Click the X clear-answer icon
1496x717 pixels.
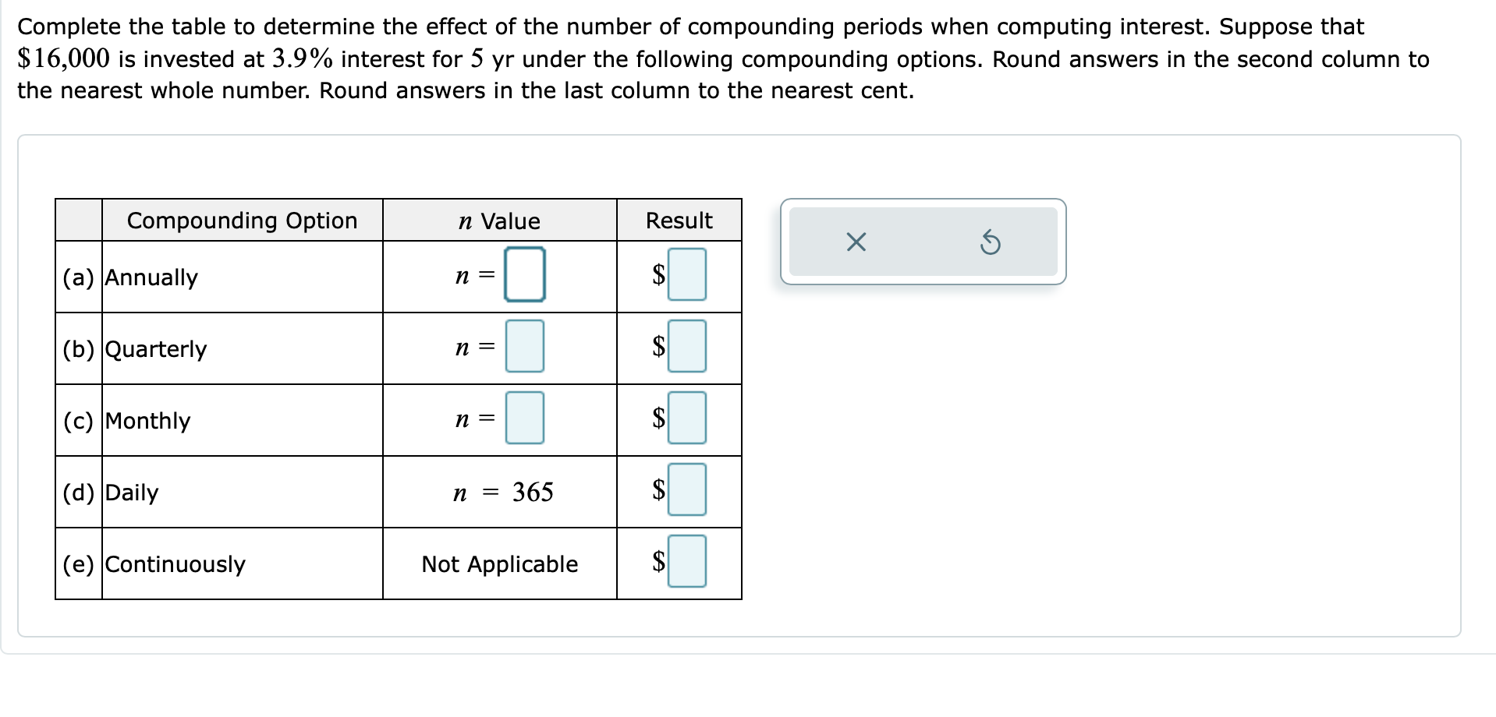[x=855, y=242]
